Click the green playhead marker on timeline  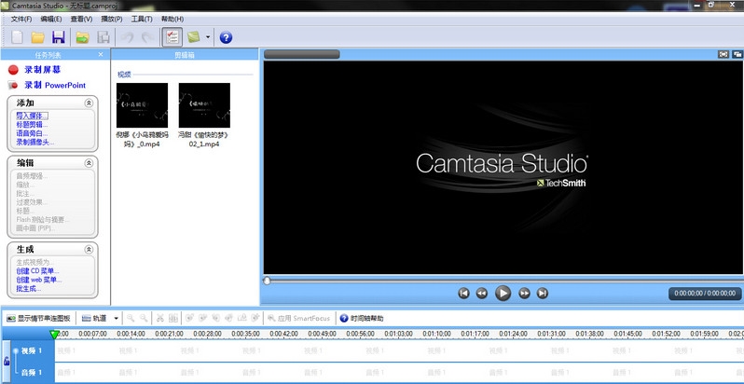click(55, 335)
